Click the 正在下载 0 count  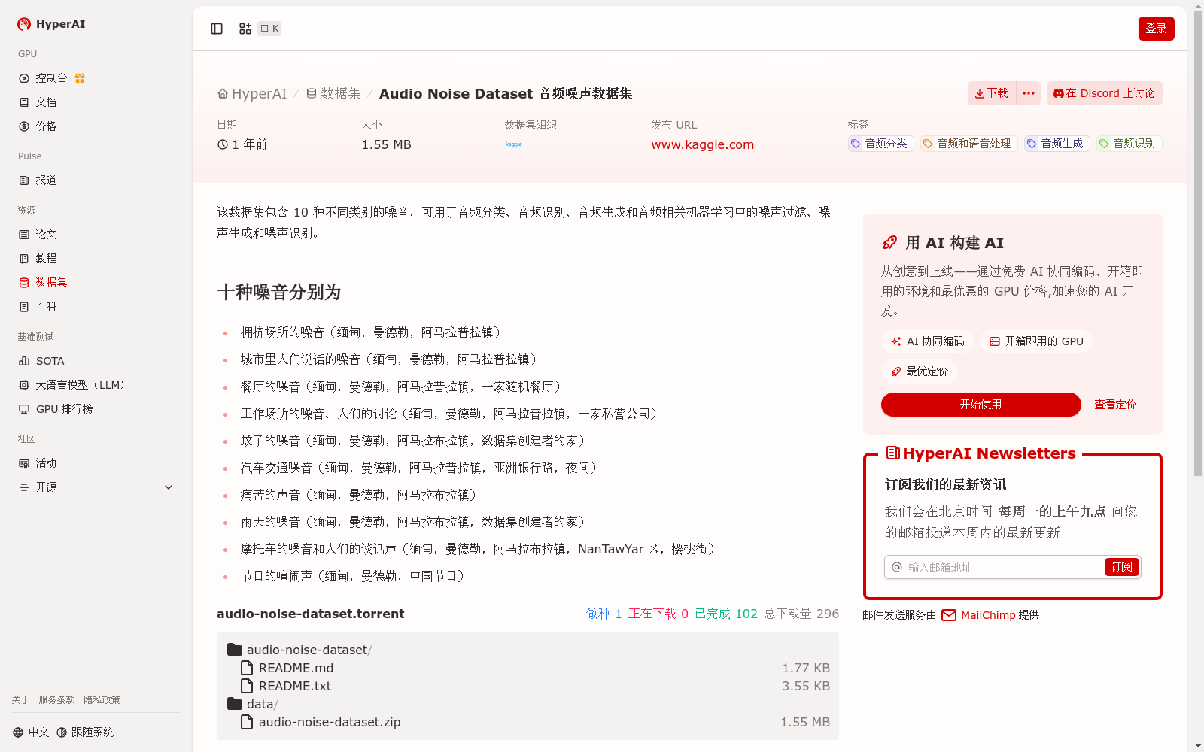coord(658,614)
